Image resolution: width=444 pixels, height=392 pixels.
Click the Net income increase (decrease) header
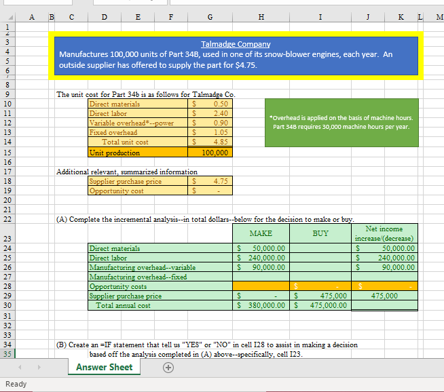[384, 233]
